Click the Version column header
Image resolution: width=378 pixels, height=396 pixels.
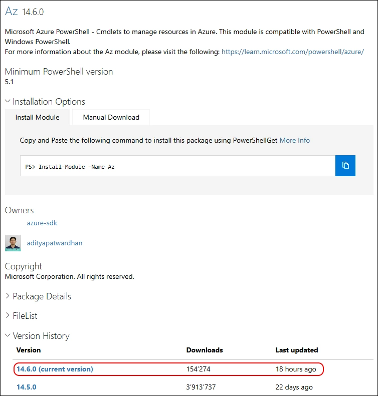click(x=29, y=350)
